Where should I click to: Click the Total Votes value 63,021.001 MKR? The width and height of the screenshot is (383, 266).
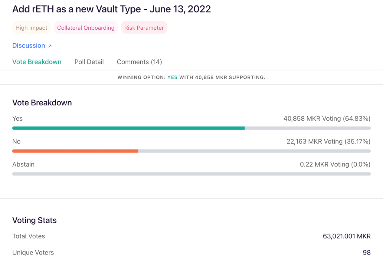[x=347, y=236]
